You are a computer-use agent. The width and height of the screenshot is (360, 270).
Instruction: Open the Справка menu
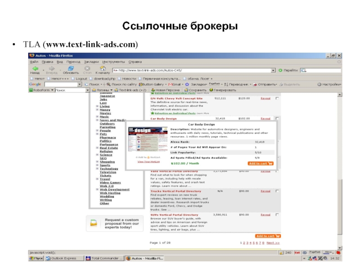pos(135,62)
